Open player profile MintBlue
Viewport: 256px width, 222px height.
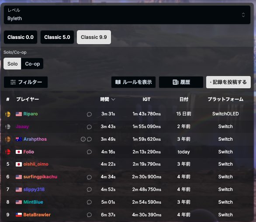(x=33, y=202)
